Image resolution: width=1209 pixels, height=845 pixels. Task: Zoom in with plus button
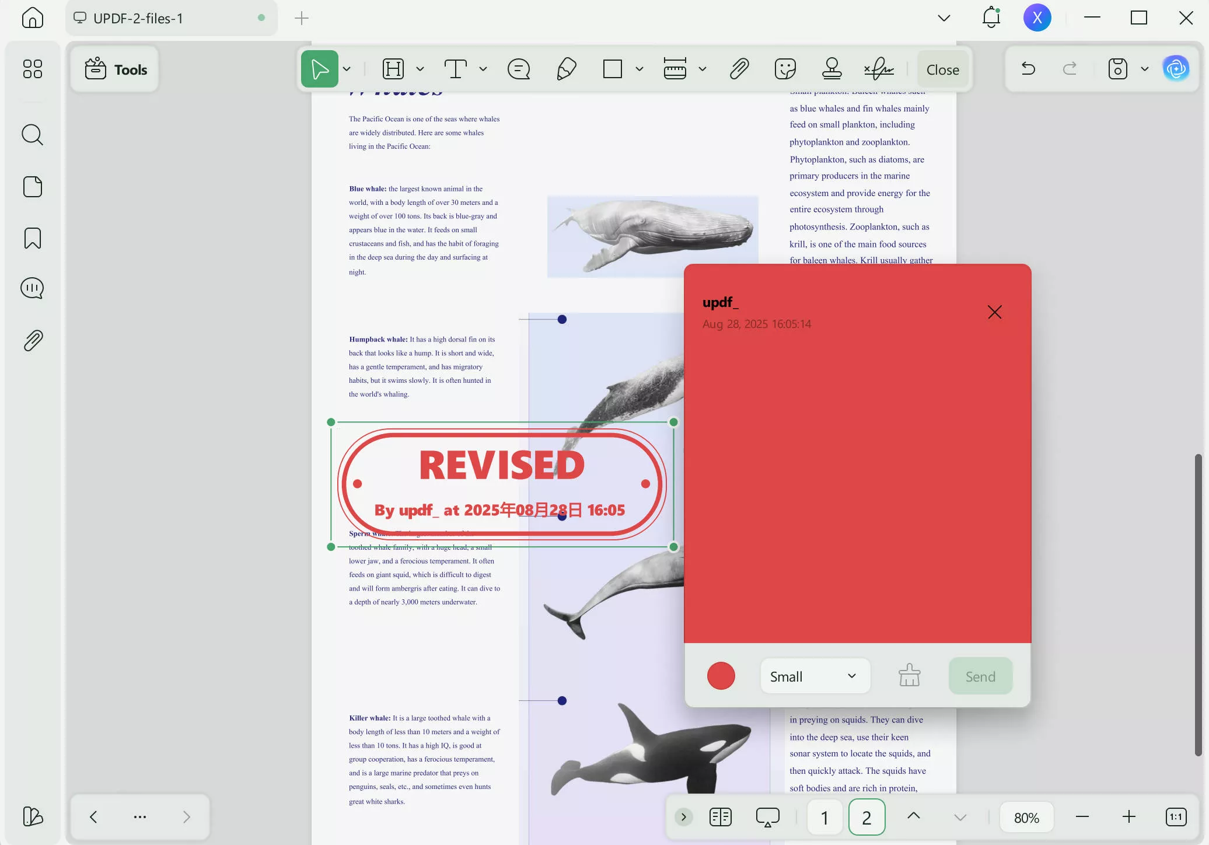click(x=1128, y=817)
